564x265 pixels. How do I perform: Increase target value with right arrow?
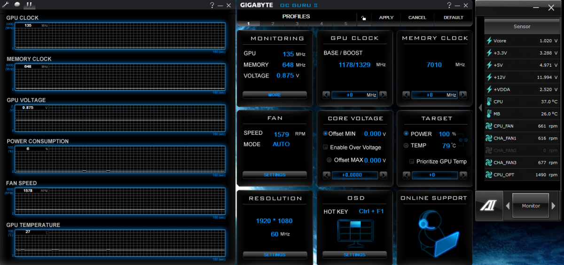(x=463, y=175)
